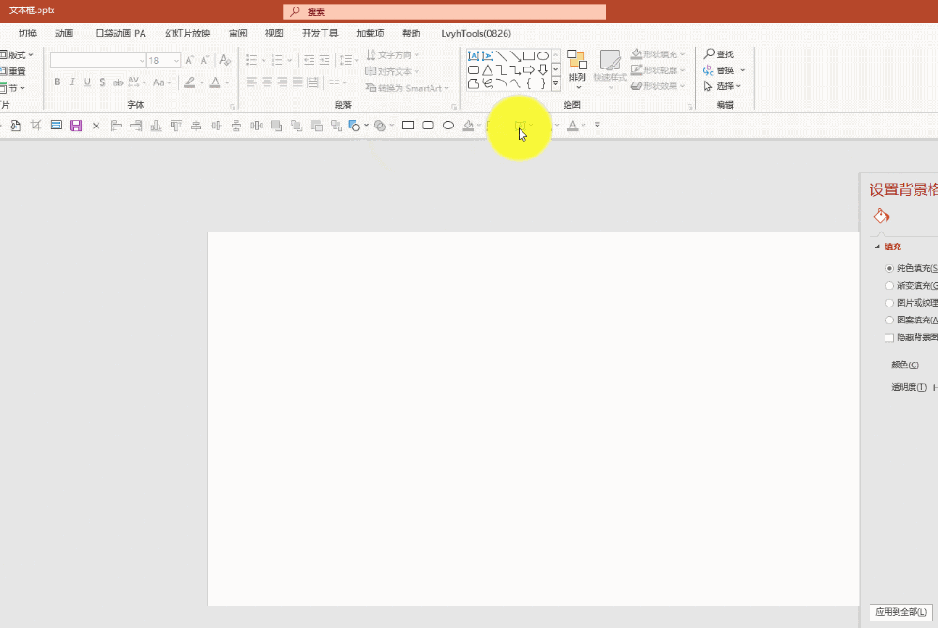Click quick toolbar shape fill color bucket
Viewport: 938px width, 628px height.
[468, 126]
